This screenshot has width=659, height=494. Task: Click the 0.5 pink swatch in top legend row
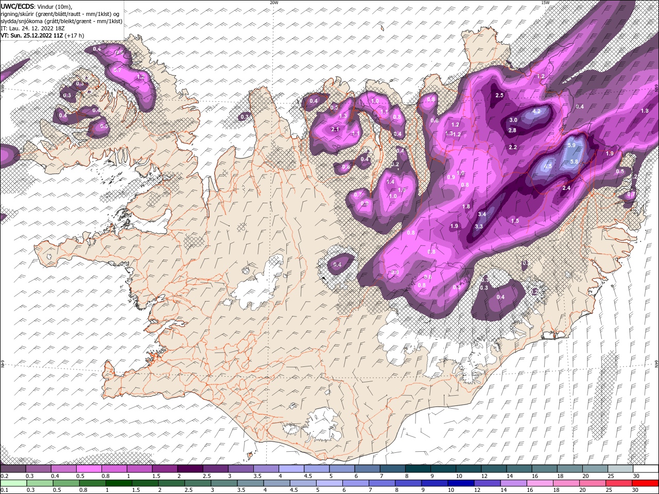89,469
